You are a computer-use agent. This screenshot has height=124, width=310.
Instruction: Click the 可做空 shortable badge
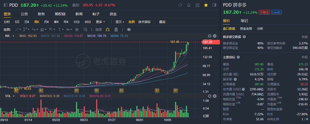[x=264, y=12]
